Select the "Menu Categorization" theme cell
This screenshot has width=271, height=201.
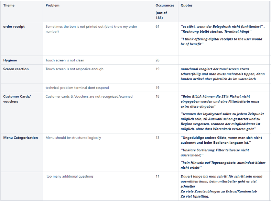(x=21, y=138)
